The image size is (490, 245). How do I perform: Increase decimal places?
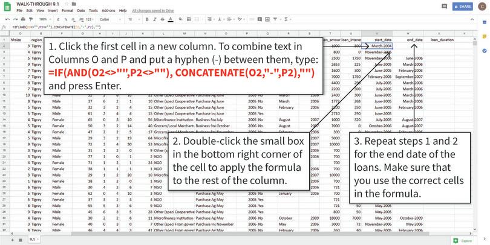pyautogui.click(x=81, y=19)
